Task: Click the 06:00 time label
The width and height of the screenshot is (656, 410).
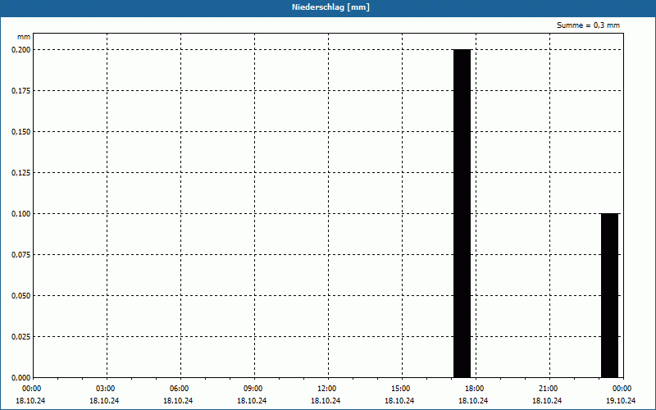Action: click(179, 389)
